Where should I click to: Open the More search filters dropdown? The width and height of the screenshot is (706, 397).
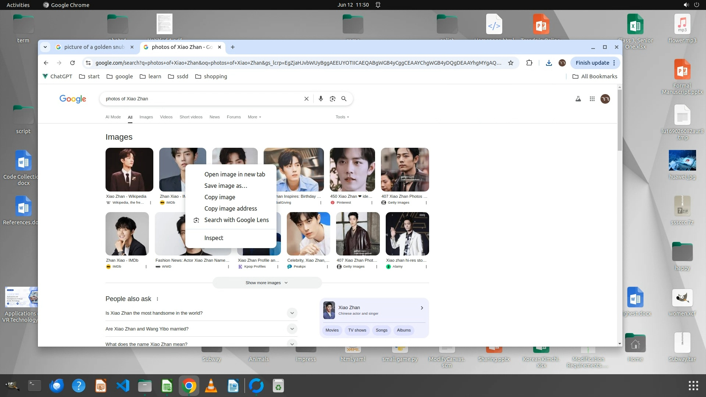tap(254, 117)
